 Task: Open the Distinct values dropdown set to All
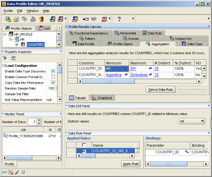pyautogui.click(x=192, y=121)
